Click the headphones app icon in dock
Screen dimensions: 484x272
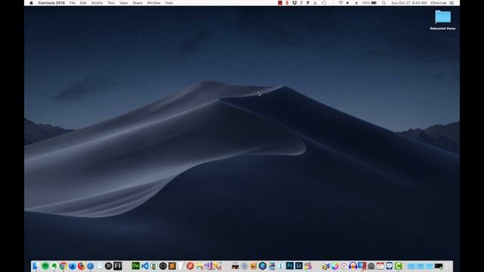353,266
